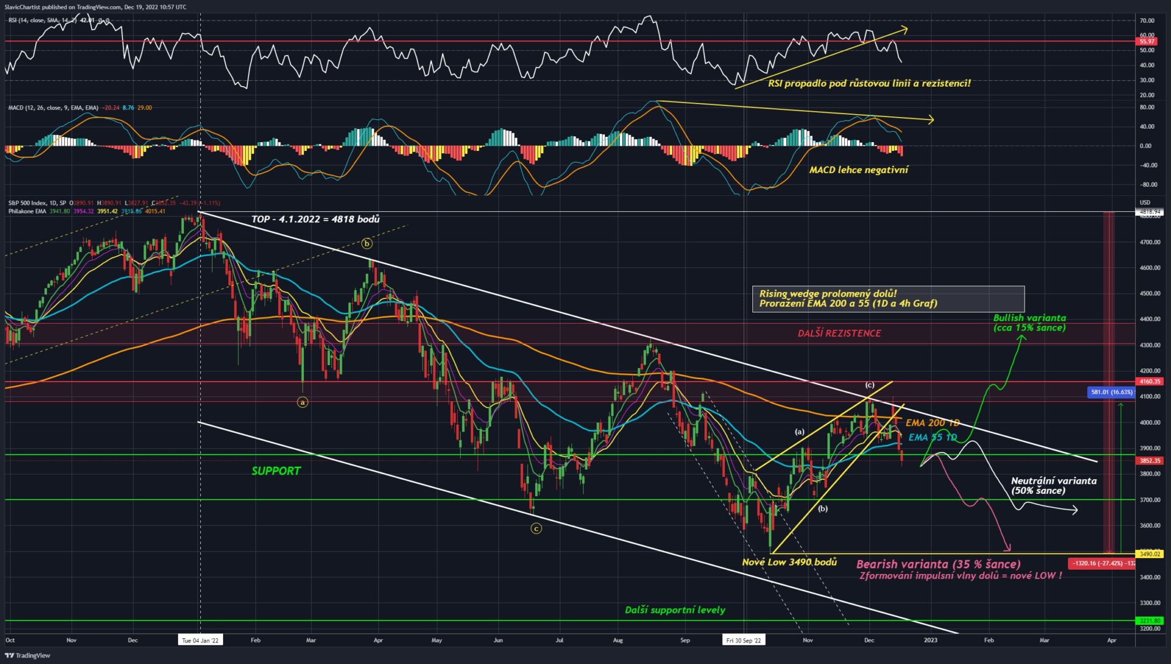
Task: Click the white '(b)' wave label
Action: point(823,508)
